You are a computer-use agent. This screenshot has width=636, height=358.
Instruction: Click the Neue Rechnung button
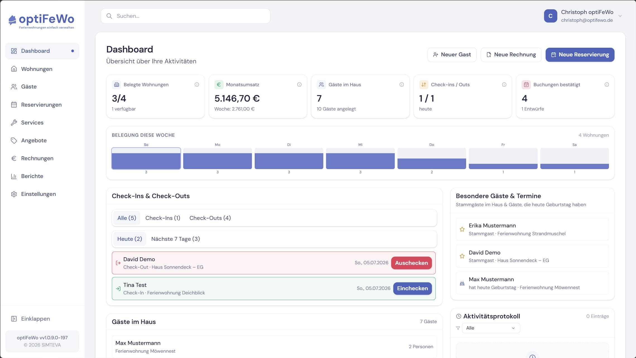(511, 55)
